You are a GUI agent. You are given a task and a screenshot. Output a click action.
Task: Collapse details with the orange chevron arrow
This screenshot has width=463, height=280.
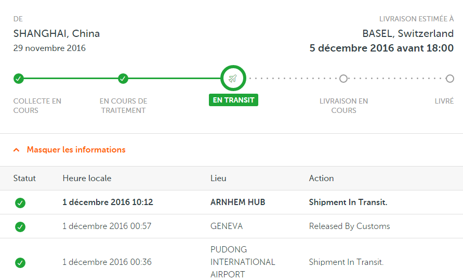tap(17, 150)
